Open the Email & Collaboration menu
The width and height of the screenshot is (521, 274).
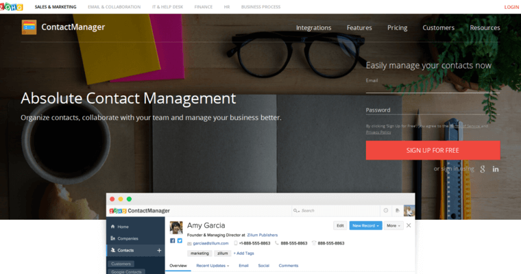pyautogui.click(x=114, y=7)
